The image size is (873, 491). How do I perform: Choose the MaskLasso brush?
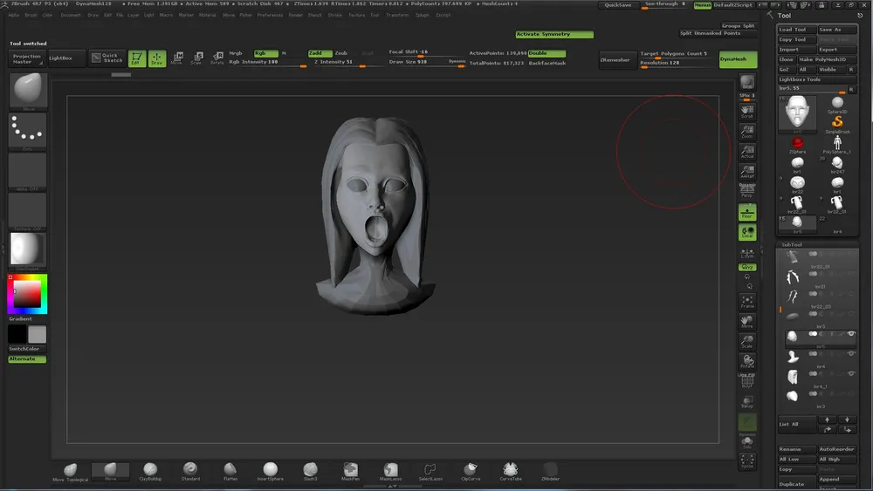pos(389,471)
